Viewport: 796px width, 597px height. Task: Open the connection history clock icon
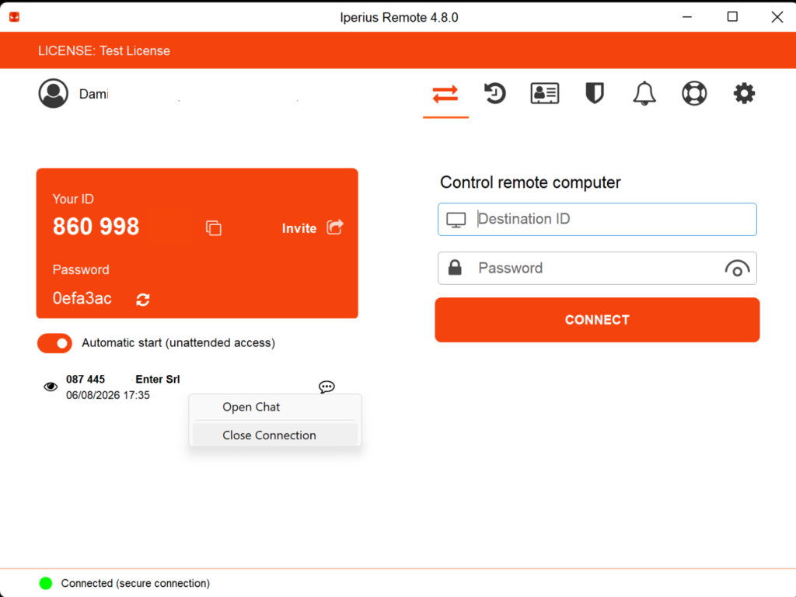[494, 93]
